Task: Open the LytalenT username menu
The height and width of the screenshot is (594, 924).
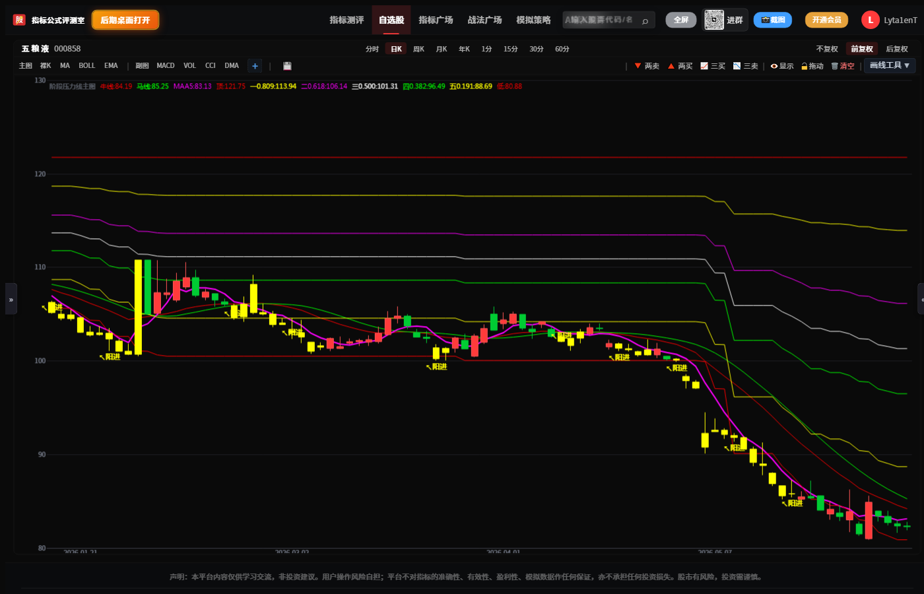Action: click(x=900, y=20)
